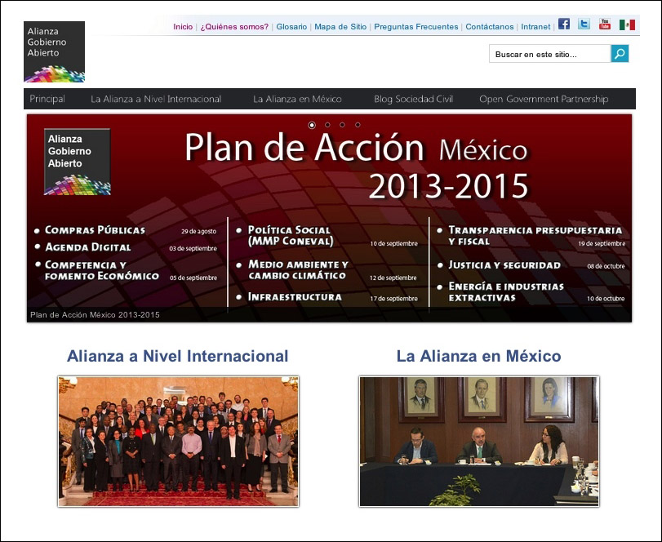Select the third carousel slide dot
The image size is (662, 542).
click(x=342, y=125)
